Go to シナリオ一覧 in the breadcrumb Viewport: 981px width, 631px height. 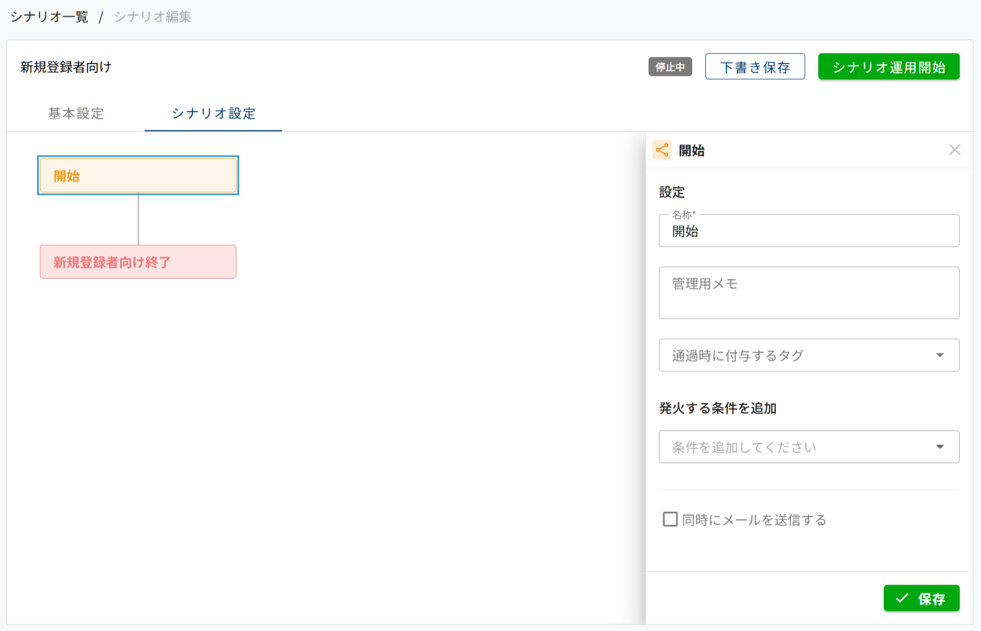(x=49, y=17)
